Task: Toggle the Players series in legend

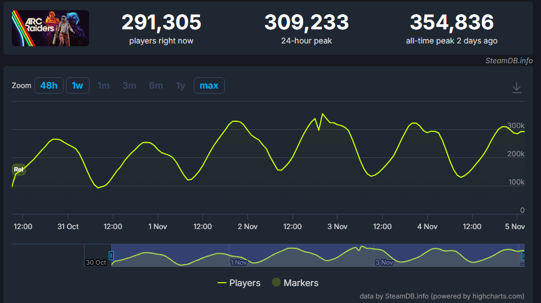Action: (x=239, y=283)
